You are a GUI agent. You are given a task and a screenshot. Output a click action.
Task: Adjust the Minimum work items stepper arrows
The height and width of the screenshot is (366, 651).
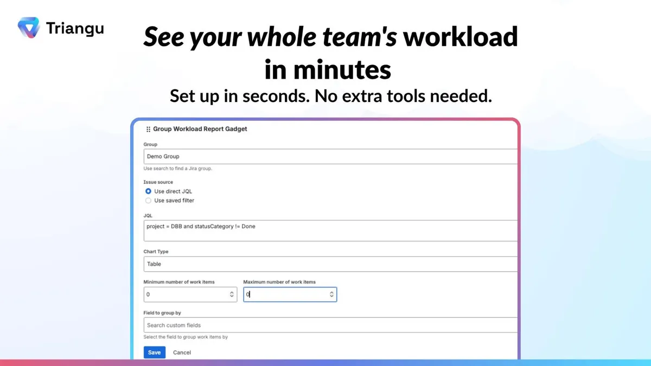[232, 294]
